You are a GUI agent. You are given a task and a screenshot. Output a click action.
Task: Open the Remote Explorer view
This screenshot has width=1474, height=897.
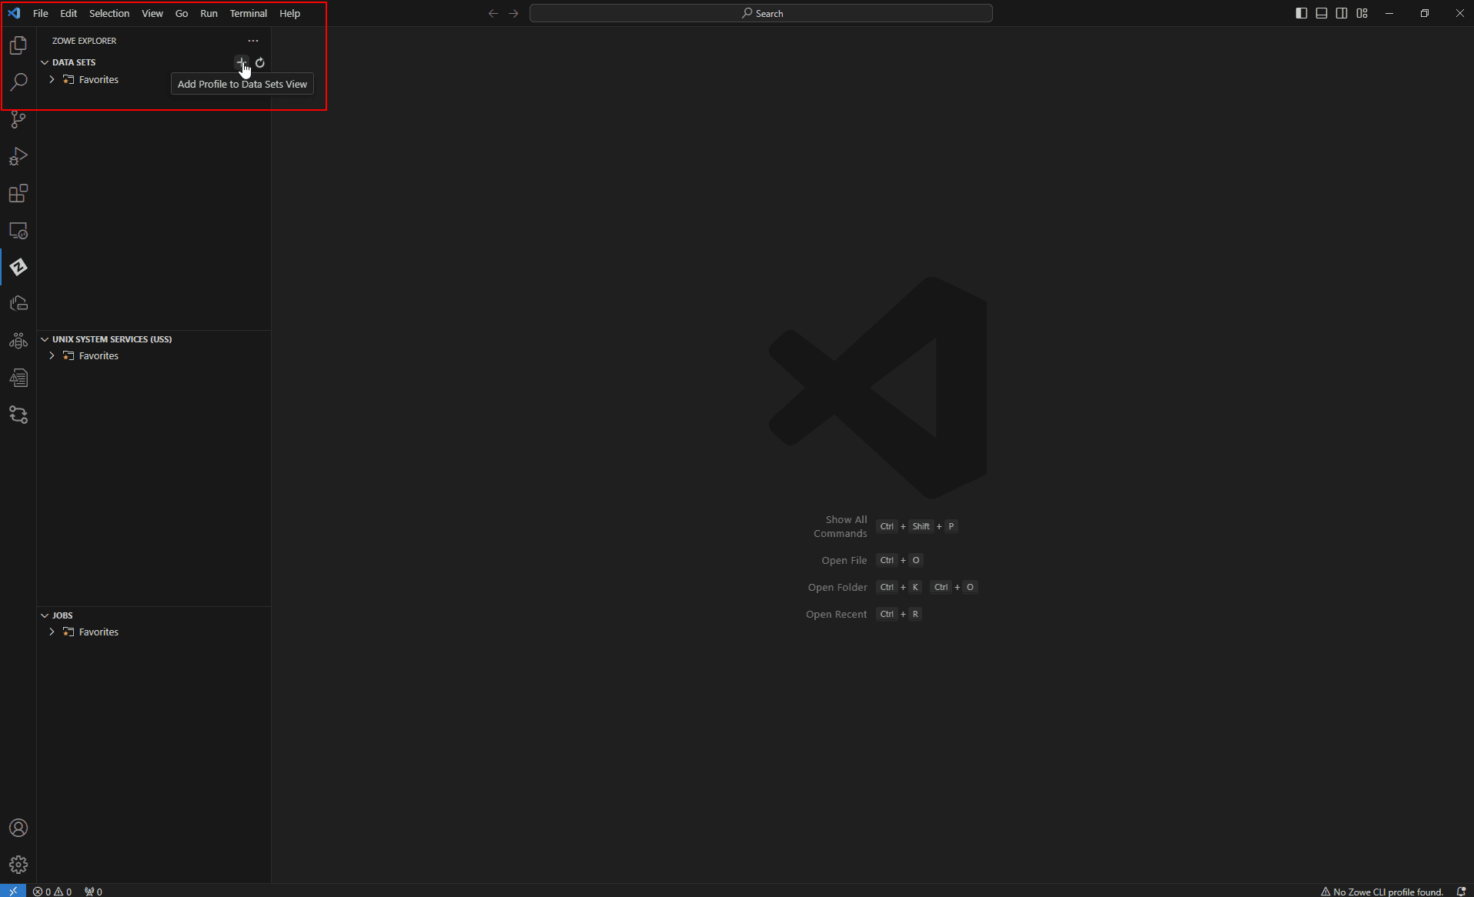(18, 230)
